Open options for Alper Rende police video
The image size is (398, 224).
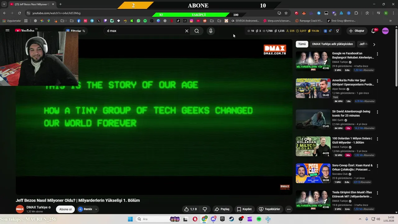coord(377,81)
